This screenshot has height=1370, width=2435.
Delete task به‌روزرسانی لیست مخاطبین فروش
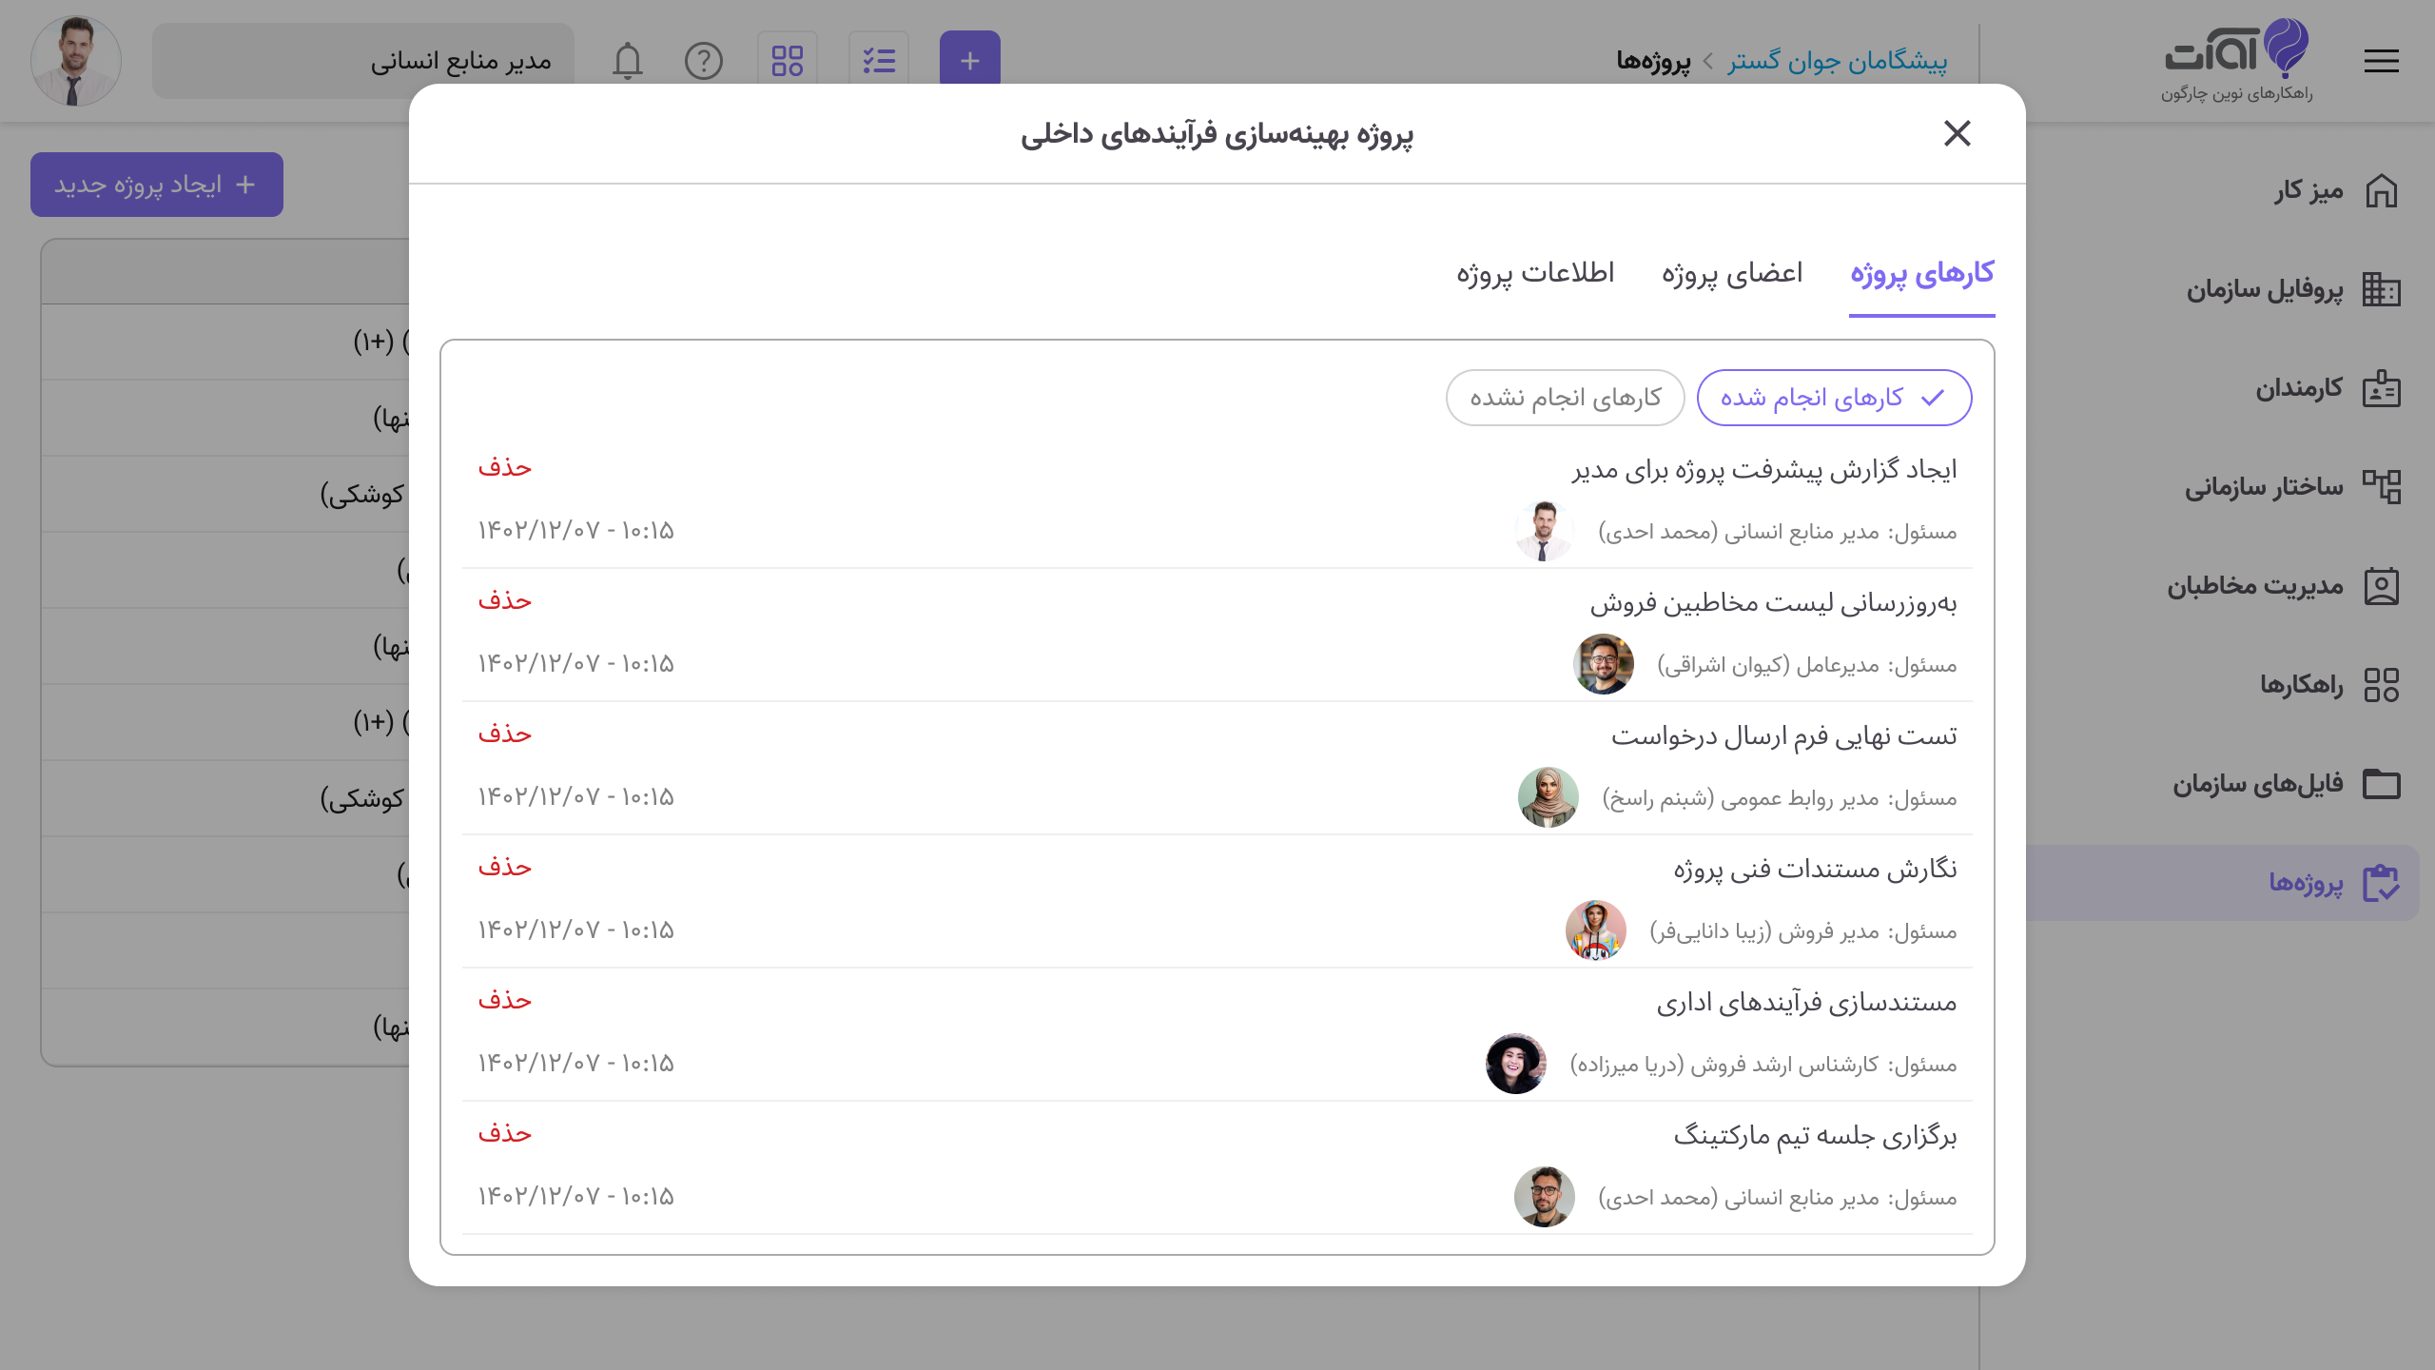click(505, 600)
